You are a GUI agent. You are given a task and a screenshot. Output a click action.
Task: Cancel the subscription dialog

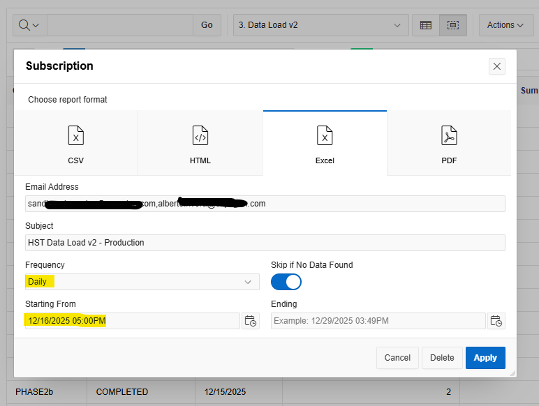397,358
